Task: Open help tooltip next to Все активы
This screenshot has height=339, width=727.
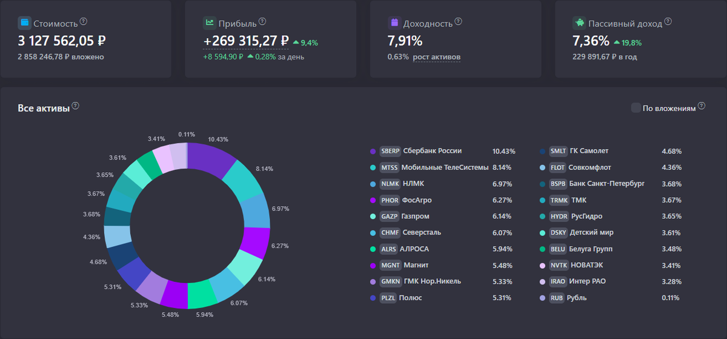Action: [x=75, y=106]
